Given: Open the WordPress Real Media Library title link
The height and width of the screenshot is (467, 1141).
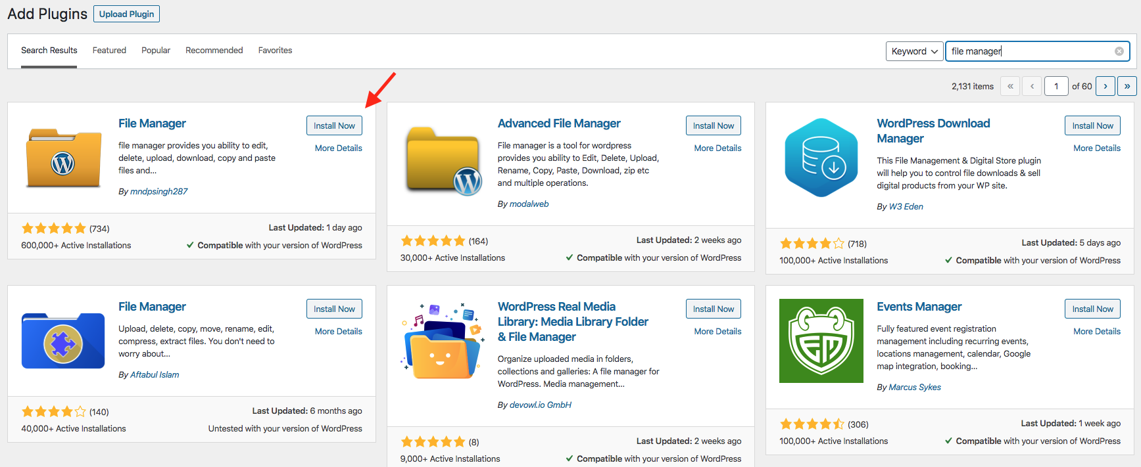Looking at the screenshot, I should tap(573, 322).
